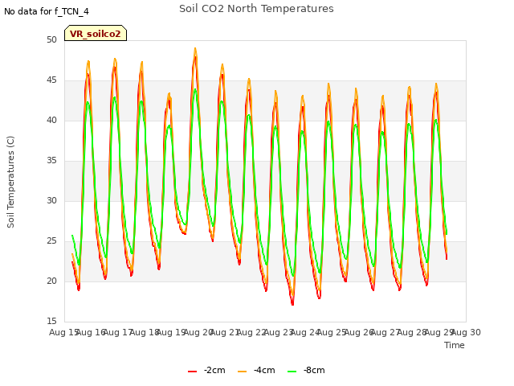Click the y-axis label 15
Image resolution: width=514 pixels, height=386 pixels.
click(51, 321)
